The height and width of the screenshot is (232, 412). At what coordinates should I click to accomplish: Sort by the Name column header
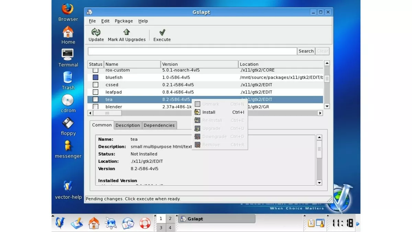point(132,64)
